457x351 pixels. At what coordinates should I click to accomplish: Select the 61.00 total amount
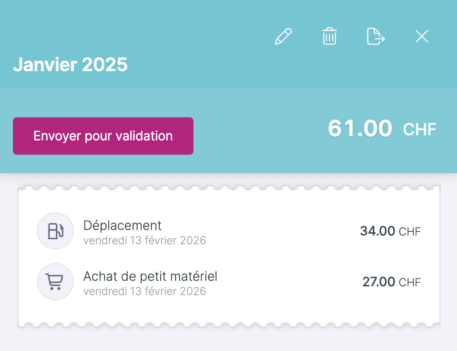pos(360,128)
